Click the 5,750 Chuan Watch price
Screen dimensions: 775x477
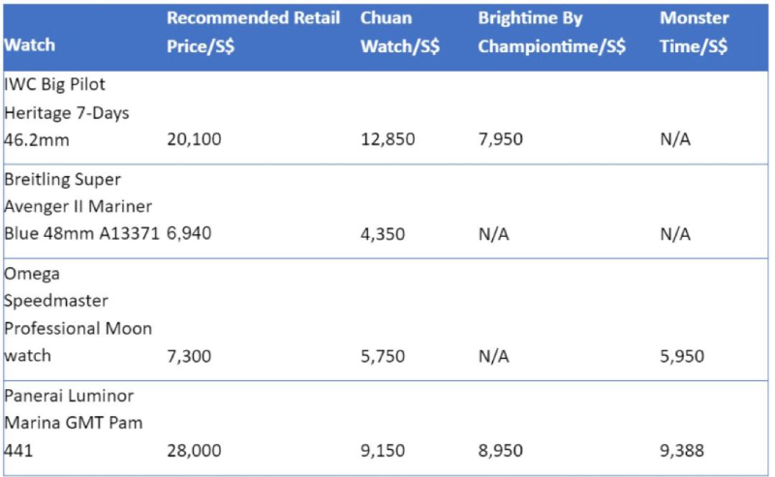[x=383, y=356]
